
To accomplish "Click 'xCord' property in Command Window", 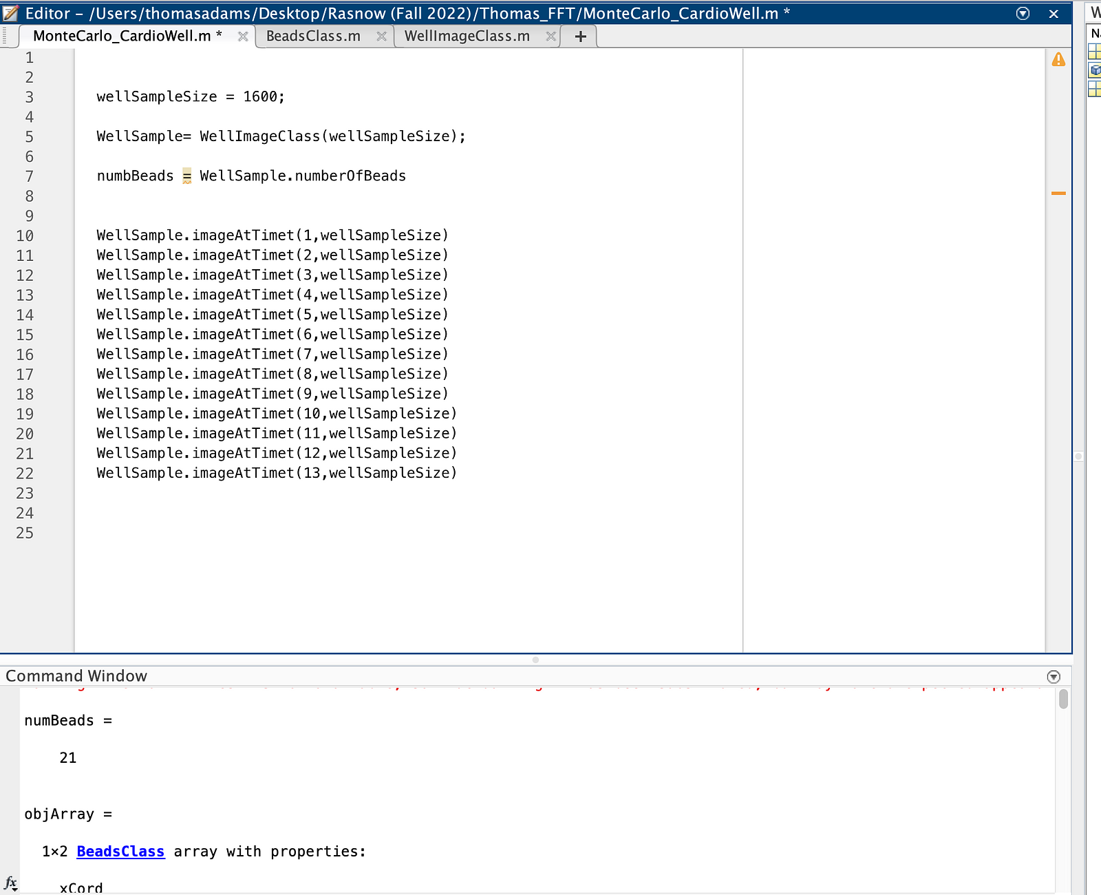I will pyautogui.click(x=81, y=888).
